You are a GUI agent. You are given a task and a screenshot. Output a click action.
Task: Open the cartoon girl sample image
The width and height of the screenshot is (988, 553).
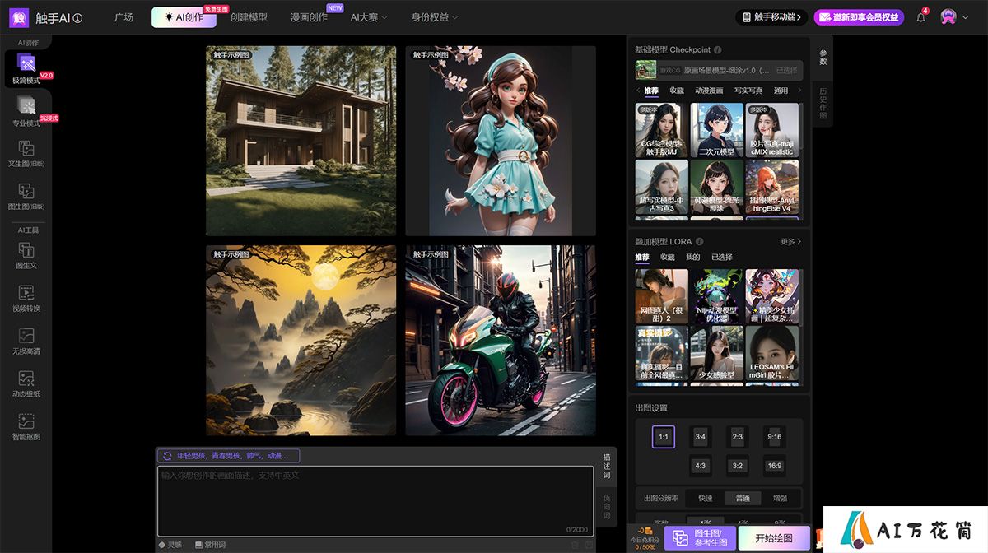tap(501, 141)
